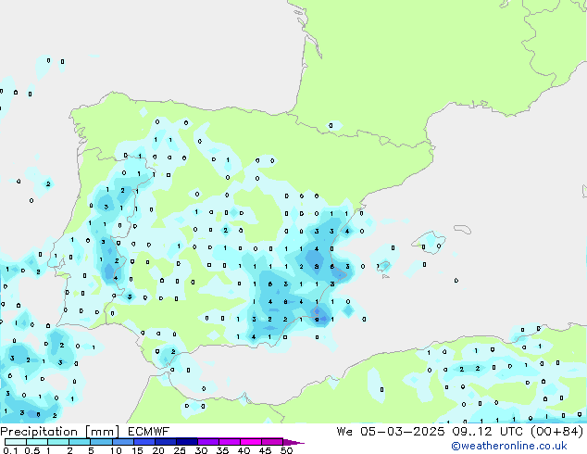The width and height of the screenshot is (587, 454).
Task: Choose the 25–30 mm navy legend swatch
Action: pos(187,442)
